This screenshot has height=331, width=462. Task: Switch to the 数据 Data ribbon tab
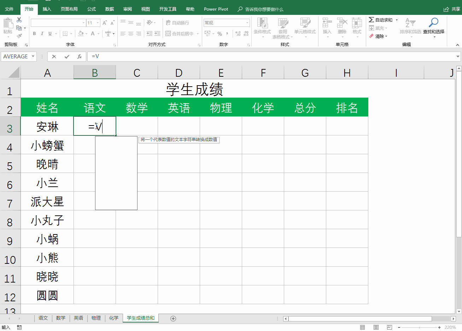(x=110, y=9)
